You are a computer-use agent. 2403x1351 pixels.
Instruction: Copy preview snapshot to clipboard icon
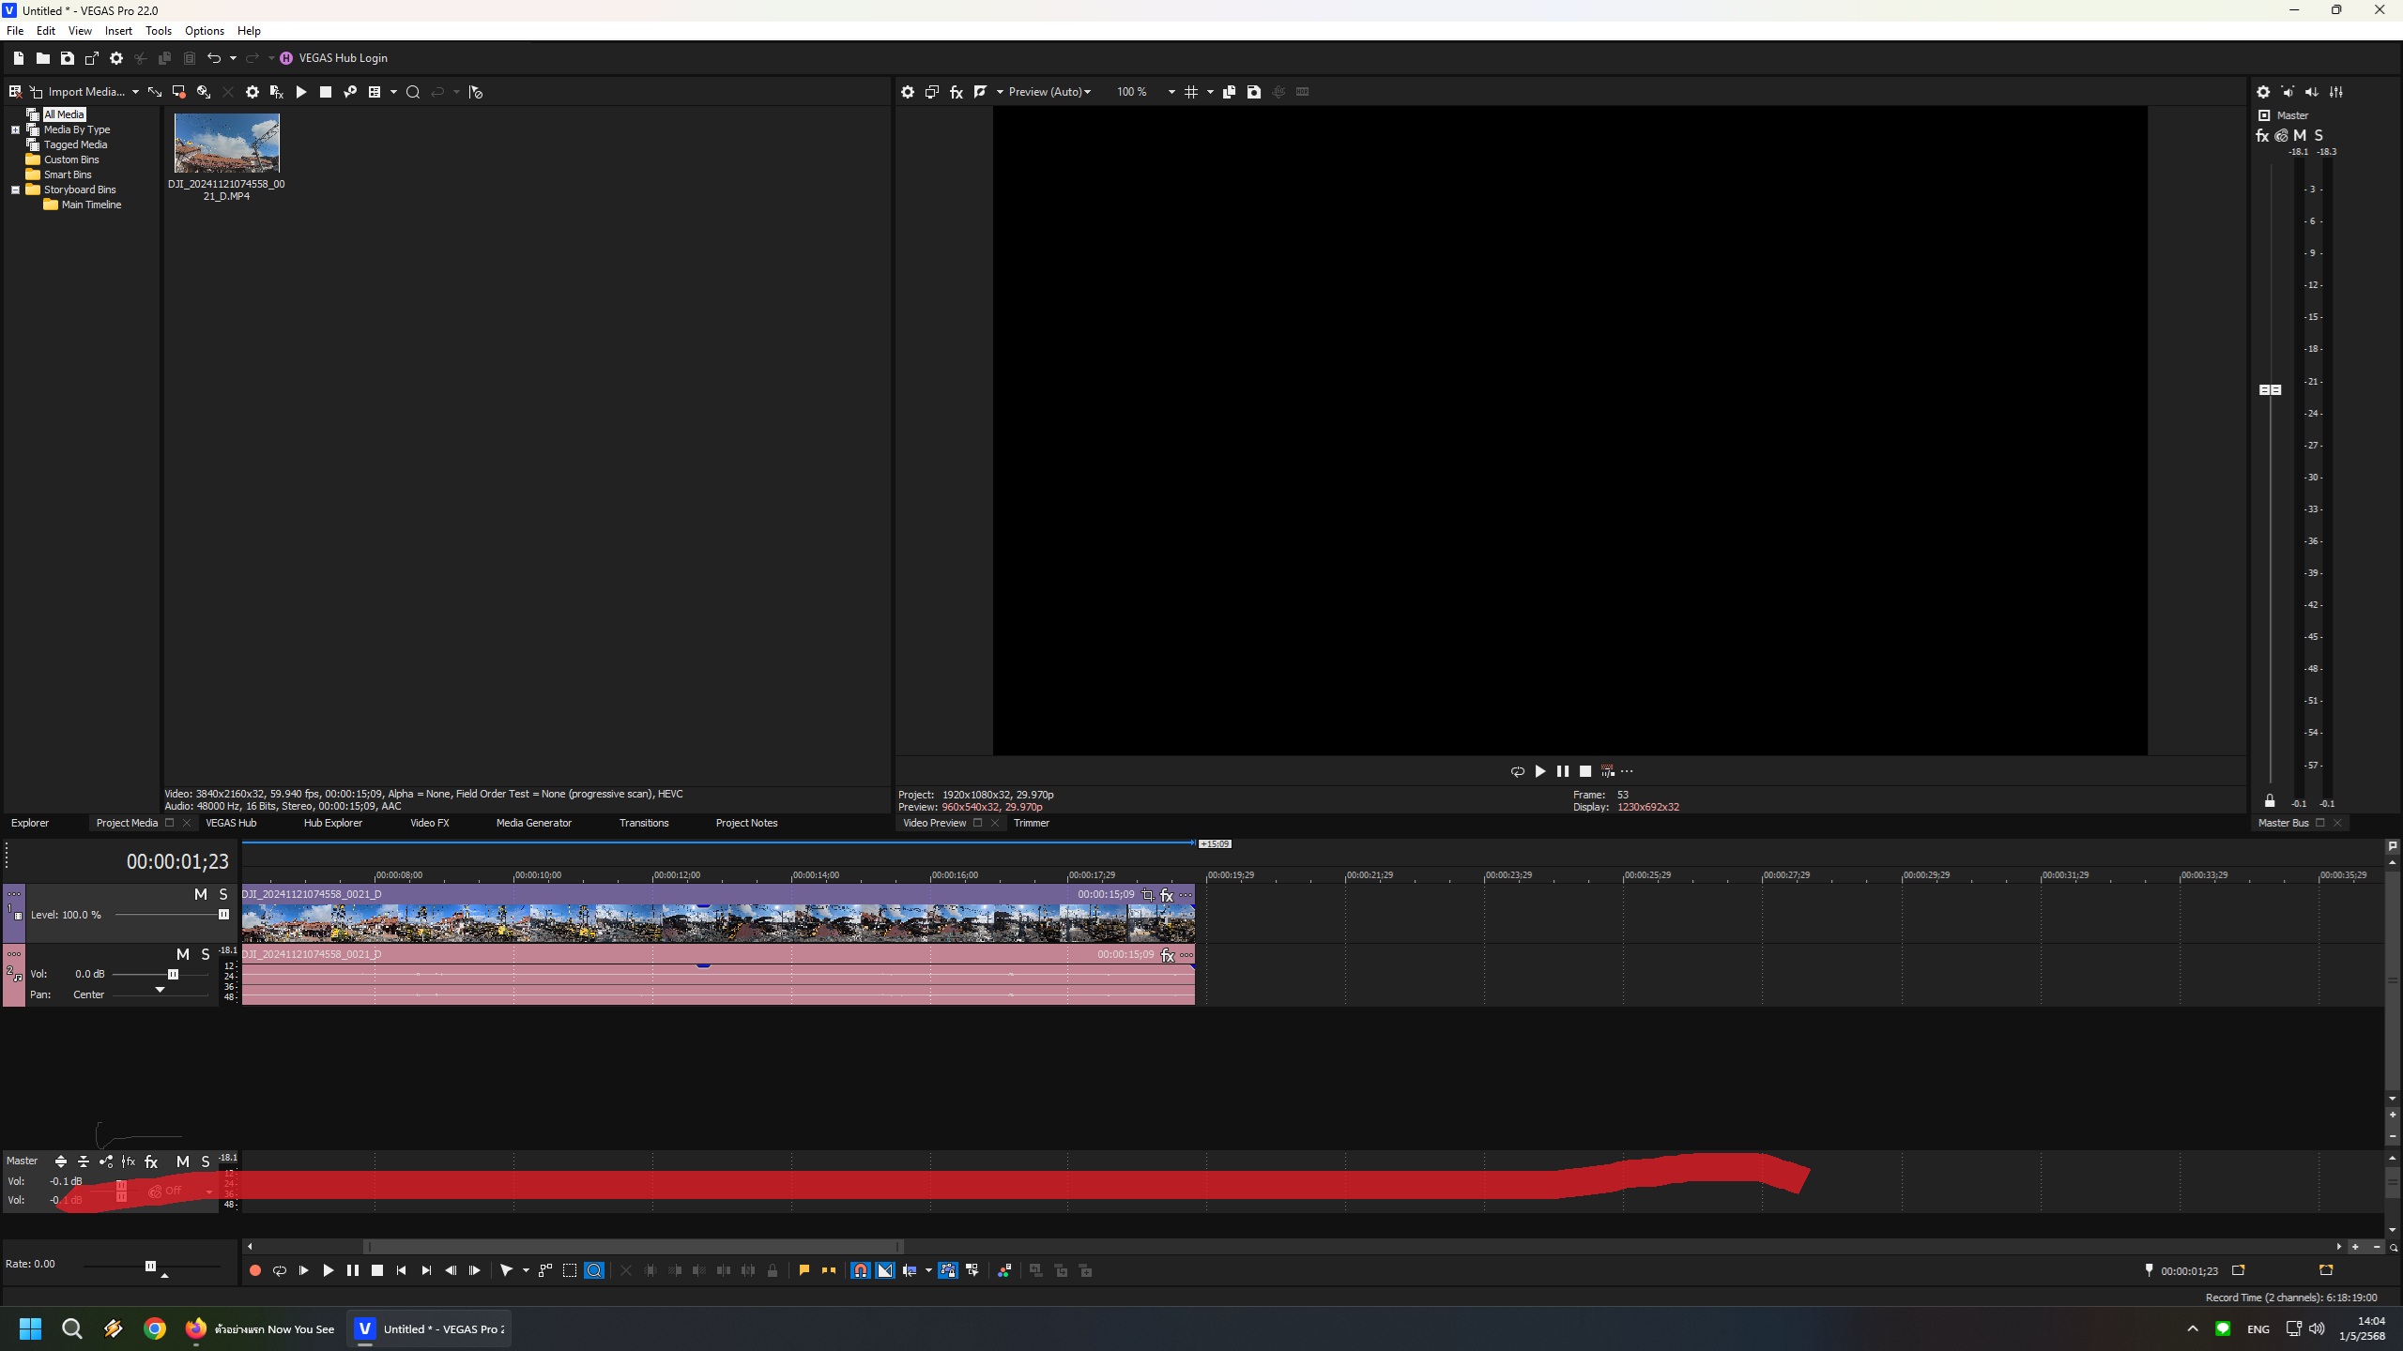pyautogui.click(x=1229, y=92)
